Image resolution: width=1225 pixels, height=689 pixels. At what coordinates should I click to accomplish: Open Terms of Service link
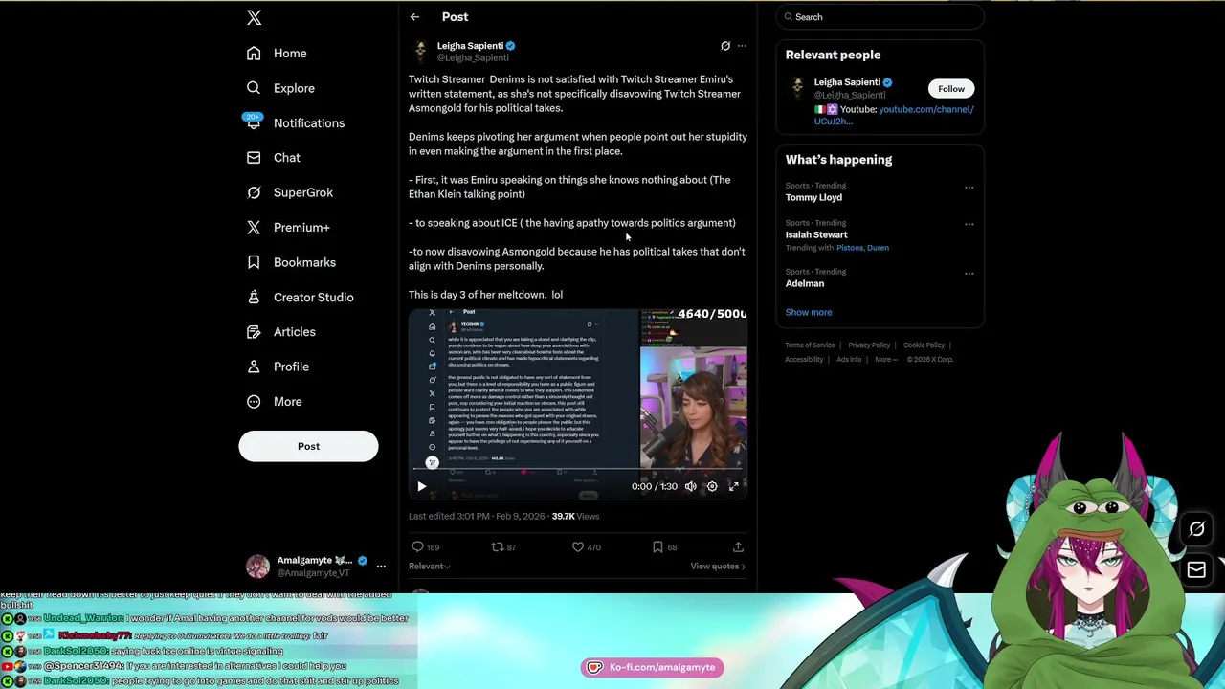(x=810, y=345)
